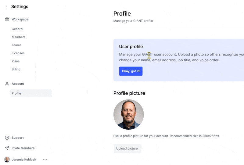Click the Upload picture button
244x165 pixels.
(x=127, y=149)
